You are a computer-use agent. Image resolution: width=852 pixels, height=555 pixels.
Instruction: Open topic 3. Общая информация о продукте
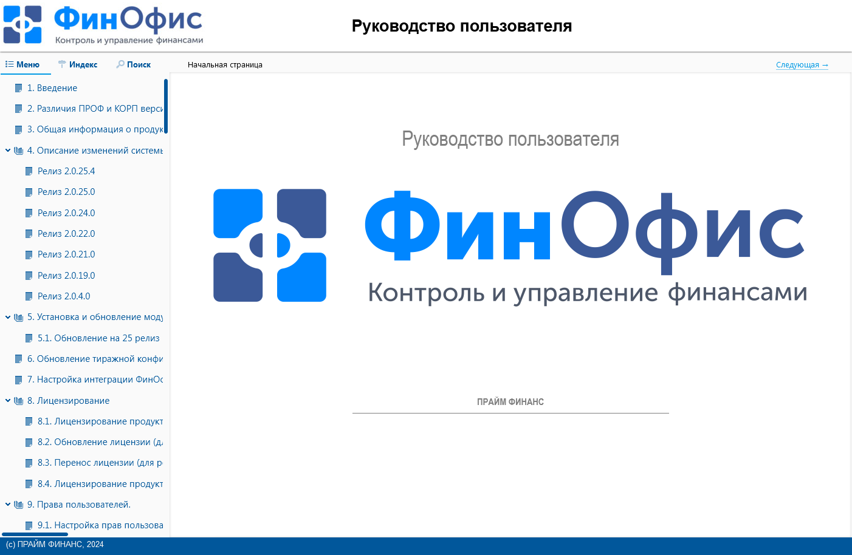(95, 129)
